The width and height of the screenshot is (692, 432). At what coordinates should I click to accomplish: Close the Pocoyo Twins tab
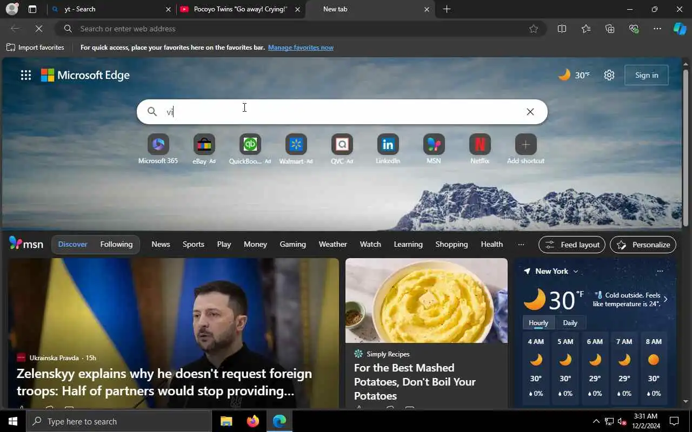[297, 9]
